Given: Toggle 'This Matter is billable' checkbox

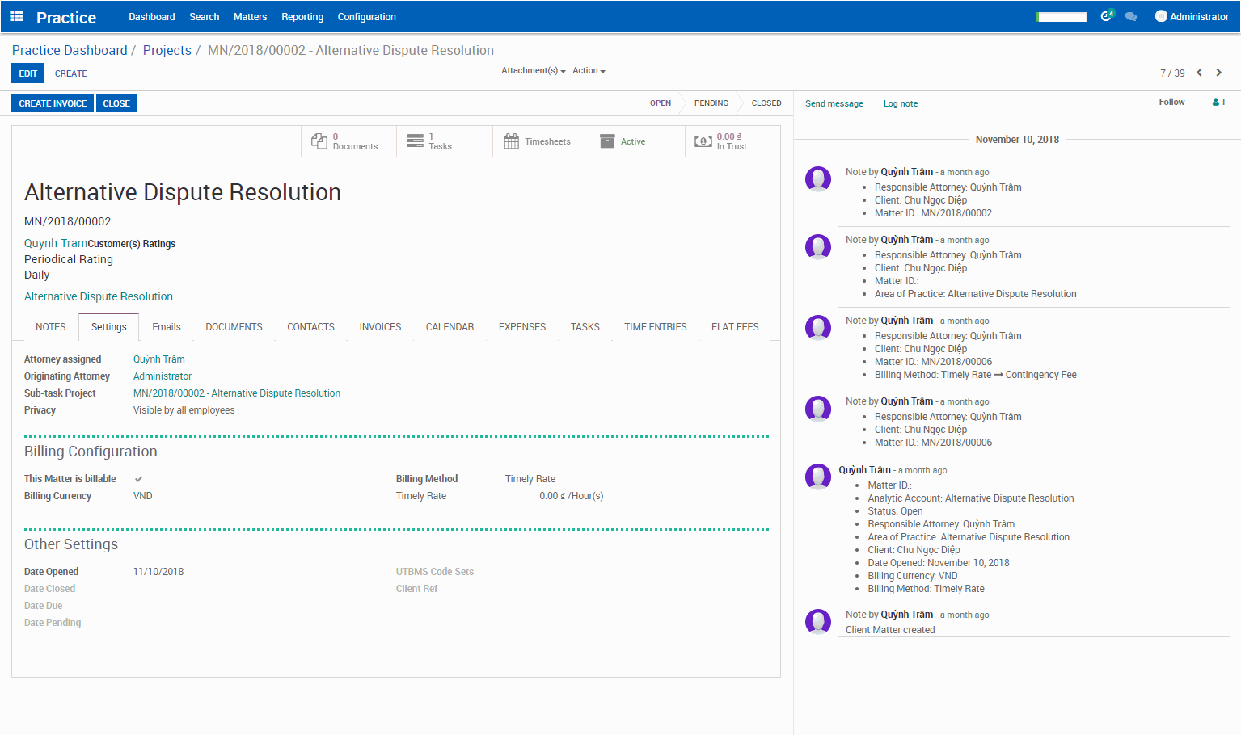Looking at the screenshot, I should [138, 479].
